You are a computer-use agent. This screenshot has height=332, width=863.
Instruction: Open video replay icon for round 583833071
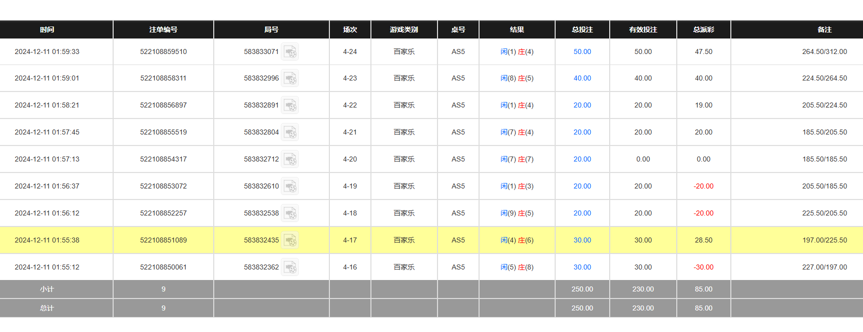290,52
